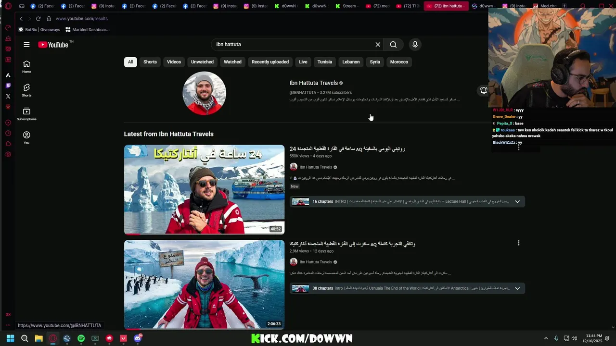The width and height of the screenshot is (616, 346).
Task: Open Valorant from the taskbar
Action: [123, 338]
